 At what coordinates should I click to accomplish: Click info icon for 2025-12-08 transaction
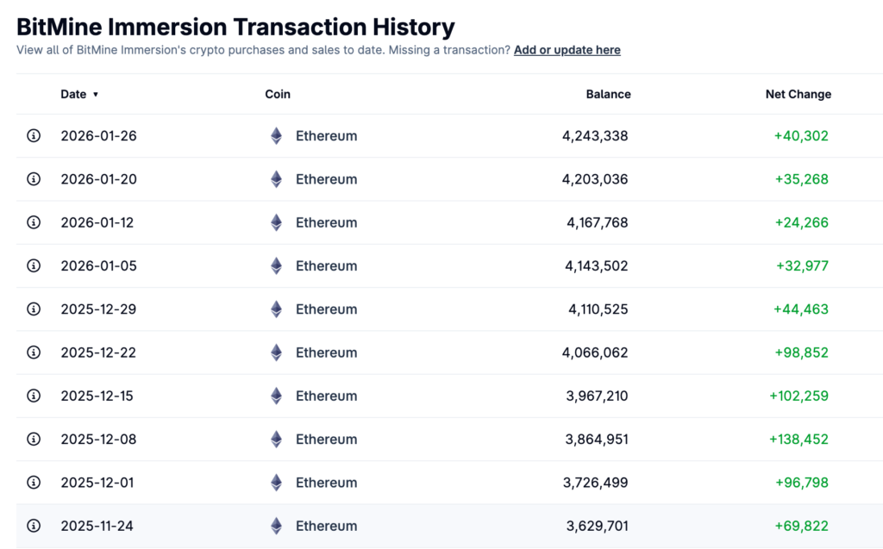34,439
